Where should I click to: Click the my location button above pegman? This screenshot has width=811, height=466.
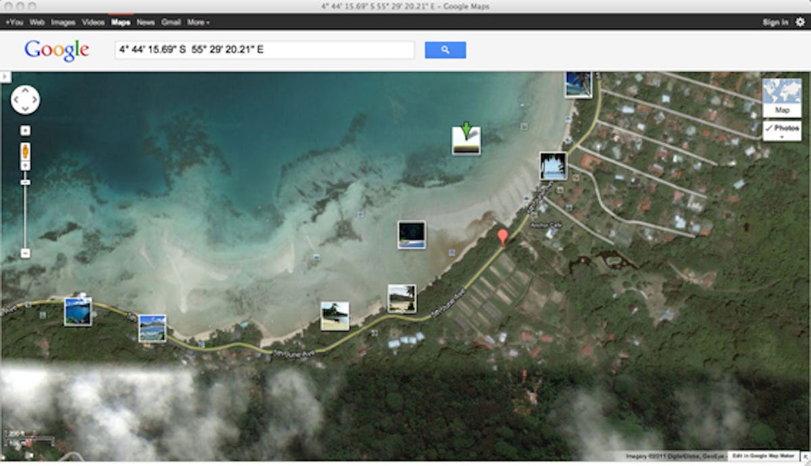point(25,131)
